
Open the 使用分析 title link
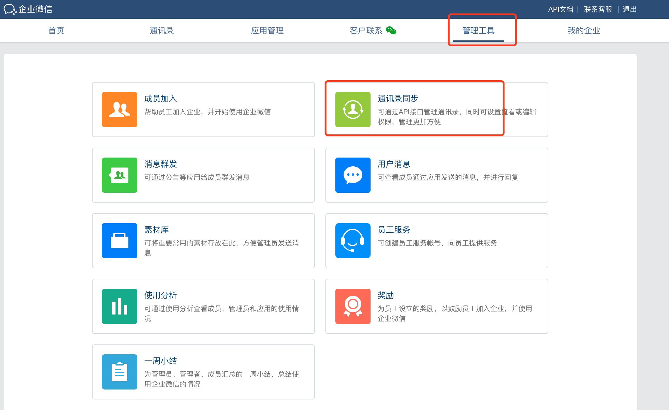[x=161, y=295]
